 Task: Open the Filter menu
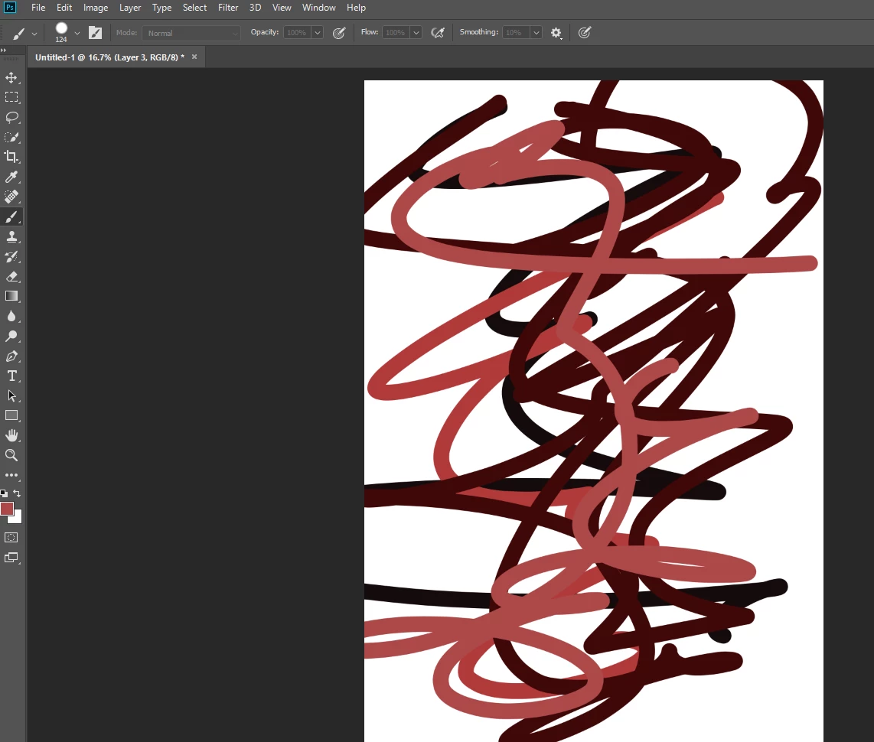pos(228,8)
